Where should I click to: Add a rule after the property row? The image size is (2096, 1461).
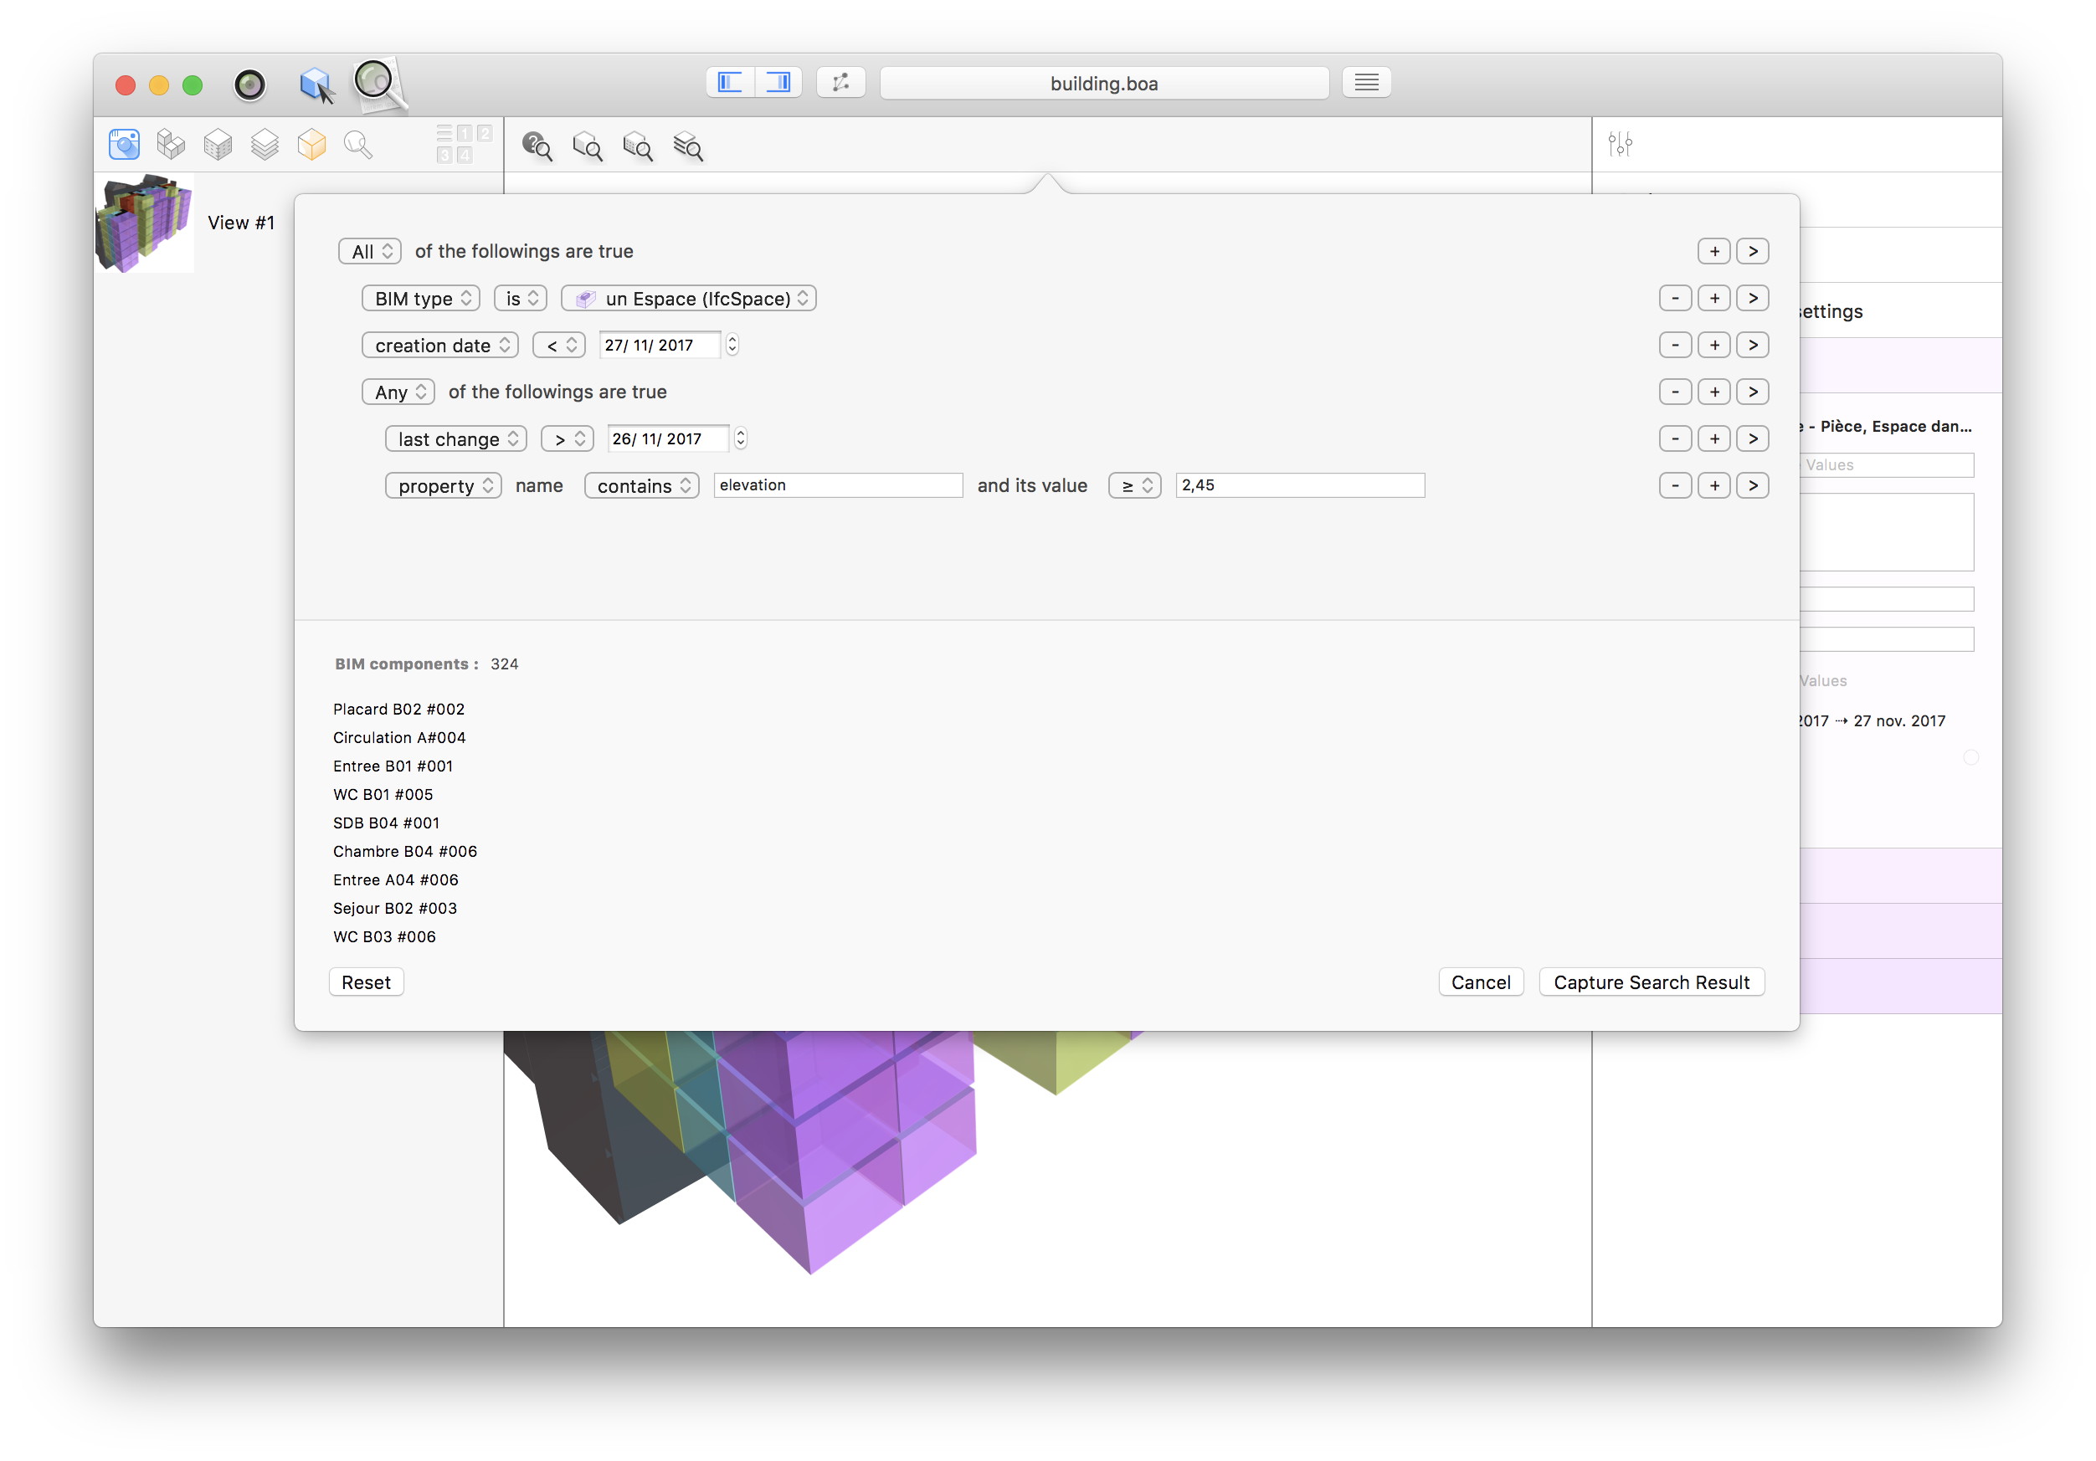[x=1713, y=485]
